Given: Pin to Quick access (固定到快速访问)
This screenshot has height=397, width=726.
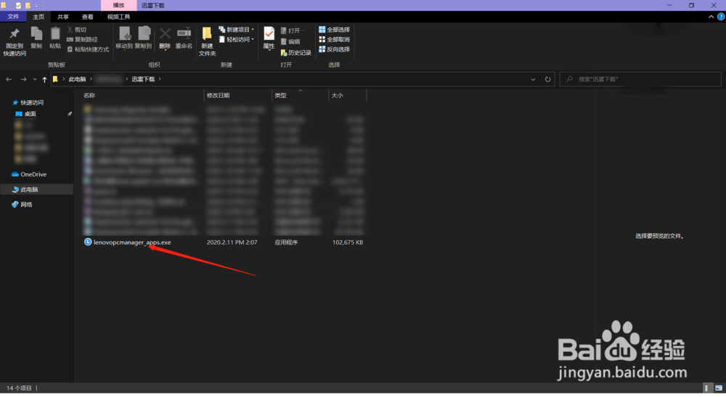Looking at the screenshot, I should (x=15, y=41).
